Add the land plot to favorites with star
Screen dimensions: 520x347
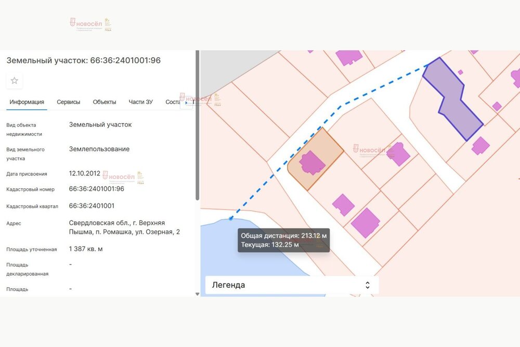[x=15, y=81]
